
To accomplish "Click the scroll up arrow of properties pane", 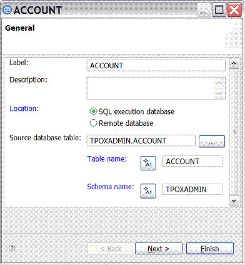I will click(x=234, y=64).
